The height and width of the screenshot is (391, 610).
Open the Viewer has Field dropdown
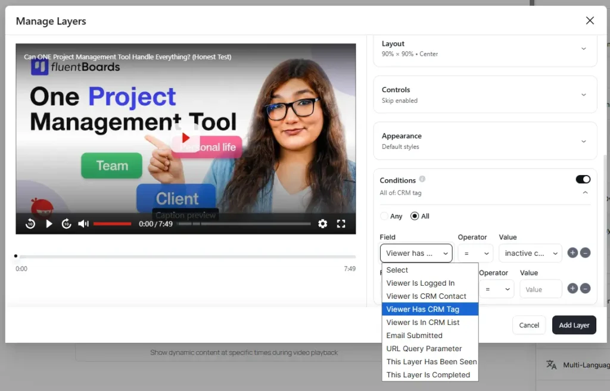pos(416,254)
